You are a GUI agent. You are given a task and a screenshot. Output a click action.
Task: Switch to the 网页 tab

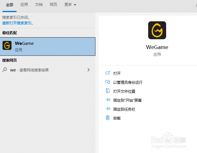[53, 5]
